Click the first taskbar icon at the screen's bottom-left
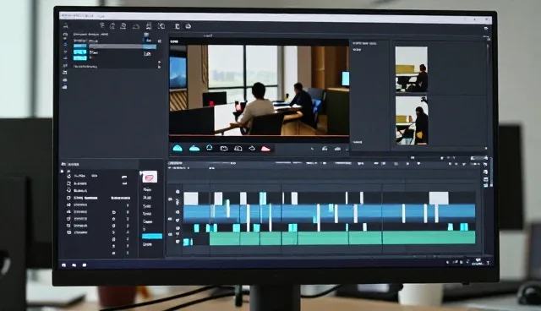Screen dimensions: 541x311 pos(64,265)
